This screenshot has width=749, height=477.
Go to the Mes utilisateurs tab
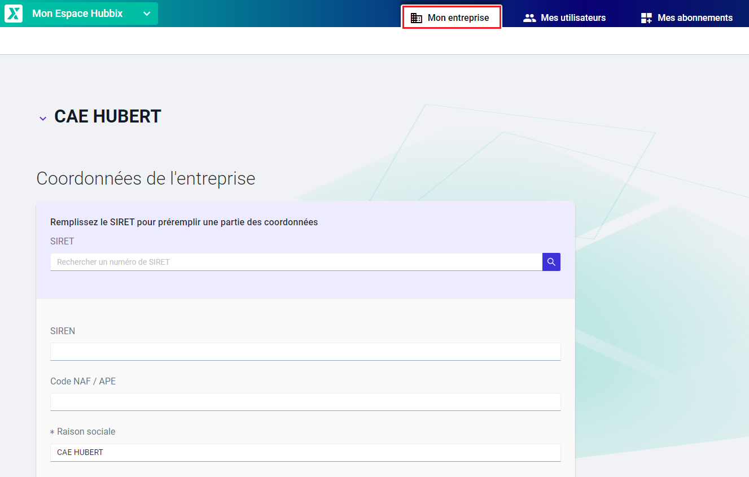(573, 18)
